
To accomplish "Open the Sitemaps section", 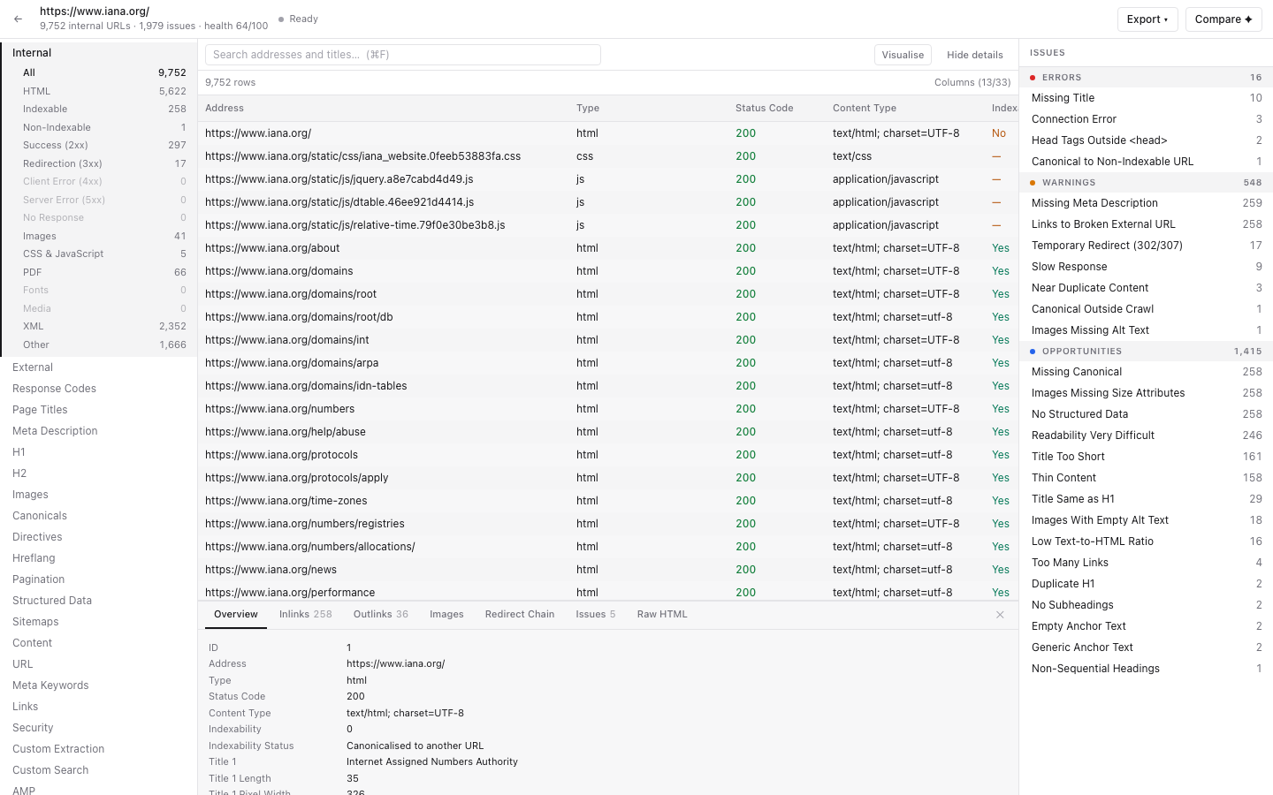I will pos(99,622).
